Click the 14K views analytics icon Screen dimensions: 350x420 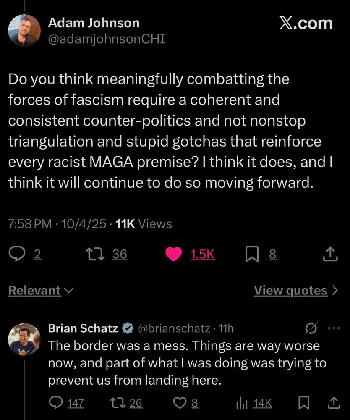[x=242, y=403]
